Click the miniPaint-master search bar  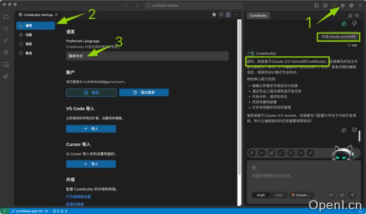click(x=194, y=5)
